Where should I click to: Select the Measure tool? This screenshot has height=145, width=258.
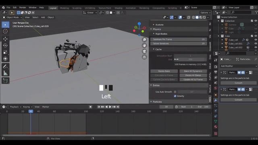click(x=5, y=73)
